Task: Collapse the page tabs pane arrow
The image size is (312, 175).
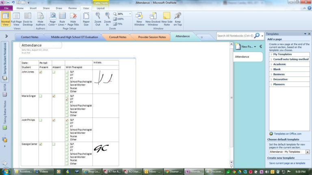Action: [x=260, y=47]
